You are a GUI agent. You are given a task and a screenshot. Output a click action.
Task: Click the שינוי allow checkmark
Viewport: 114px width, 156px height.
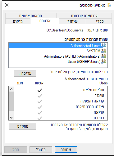[x=40, y=96]
